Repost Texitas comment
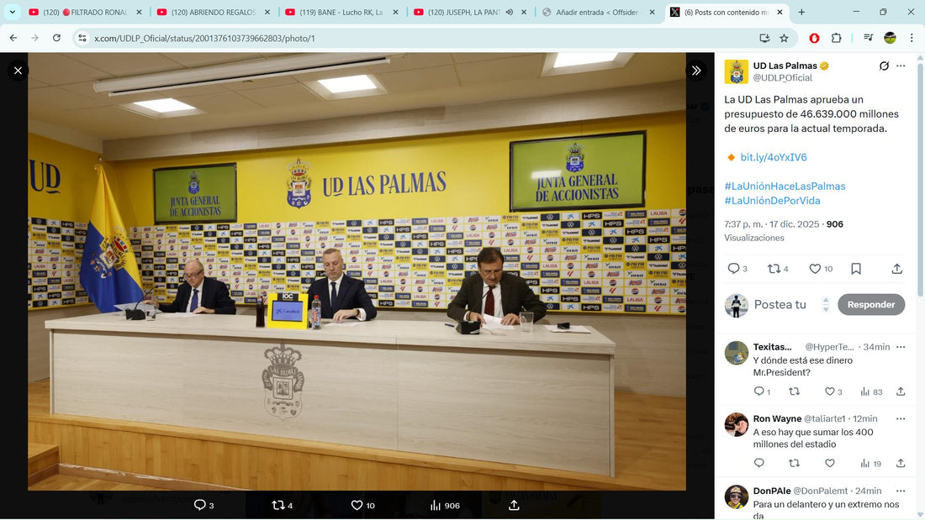Viewport: 925px width, 520px height. pos(795,391)
